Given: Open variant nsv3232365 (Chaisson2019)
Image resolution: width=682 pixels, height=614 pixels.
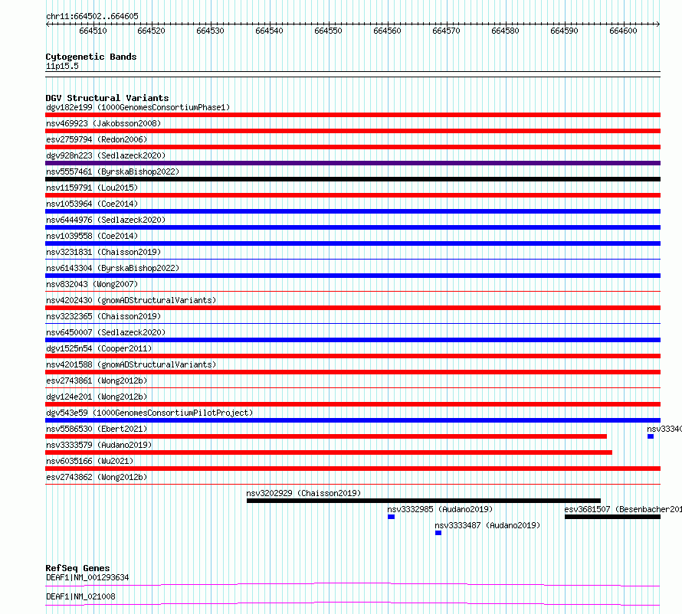Looking at the screenshot, I should [103, 316].
